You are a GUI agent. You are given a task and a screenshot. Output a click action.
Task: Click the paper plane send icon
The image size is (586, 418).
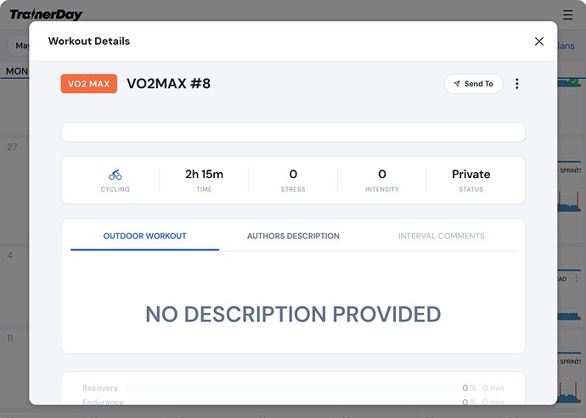point(457,84)
